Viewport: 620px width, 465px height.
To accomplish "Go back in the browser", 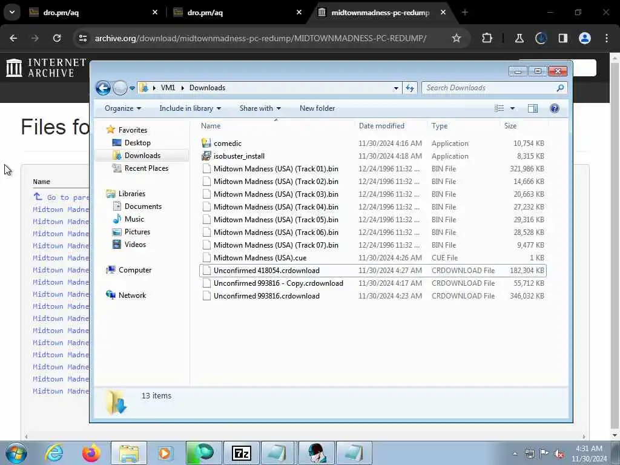I will (x=13, y=38).
